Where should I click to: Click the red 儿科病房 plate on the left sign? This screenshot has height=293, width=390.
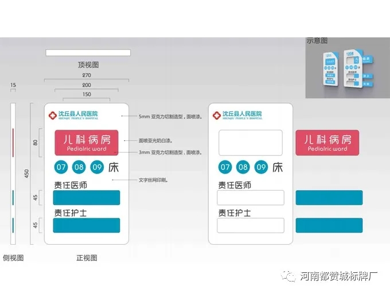[86, 142]
